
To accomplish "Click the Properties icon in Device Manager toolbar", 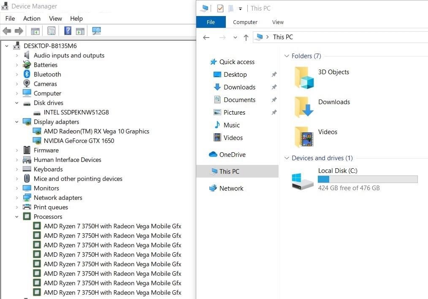I will [x=51, y=31].
